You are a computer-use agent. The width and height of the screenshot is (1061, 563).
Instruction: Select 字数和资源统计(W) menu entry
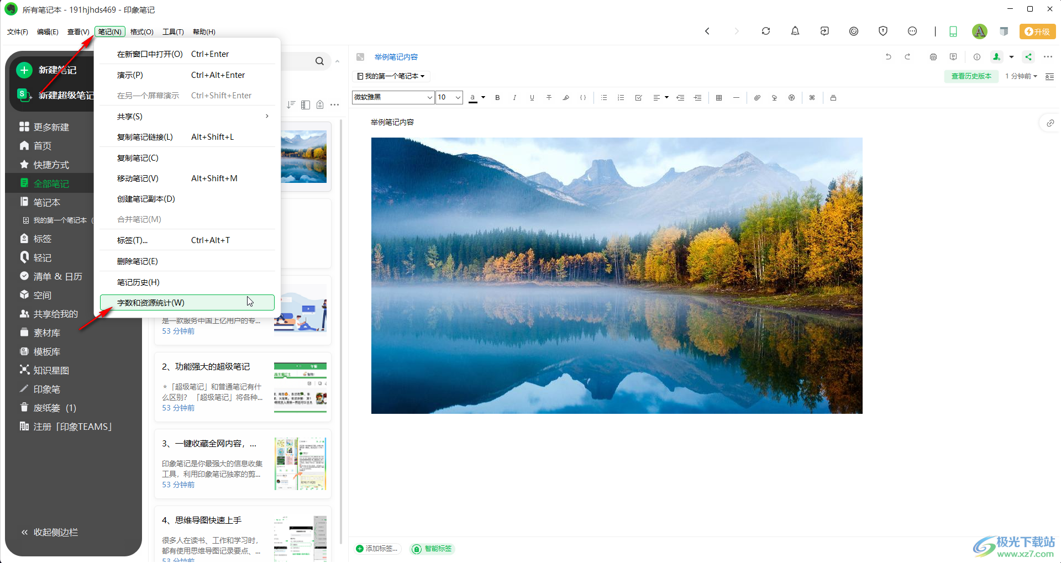click(187, 303)
